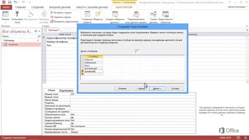Click the Рабочий value cell
The width and height of the screenshot is (249, 140).
click(93, 59)
